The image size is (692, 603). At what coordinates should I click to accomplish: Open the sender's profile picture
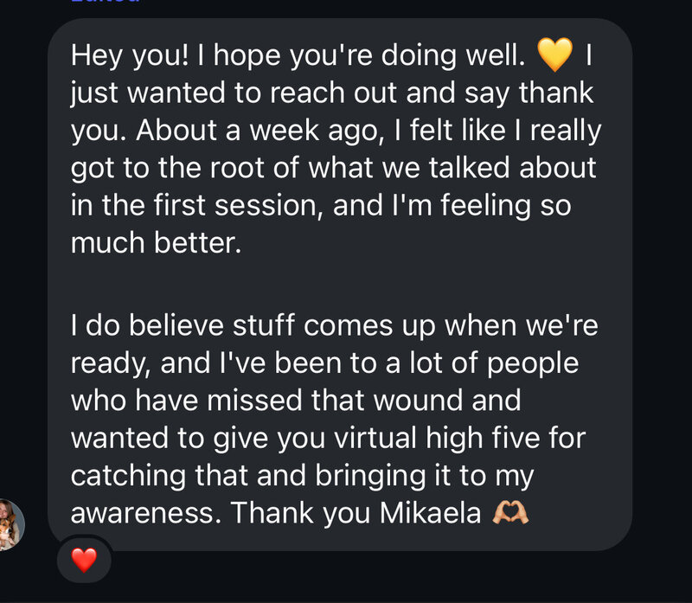pos(10,523)
